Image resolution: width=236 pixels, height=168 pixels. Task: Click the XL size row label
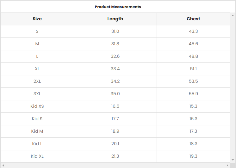pos(37,69)
